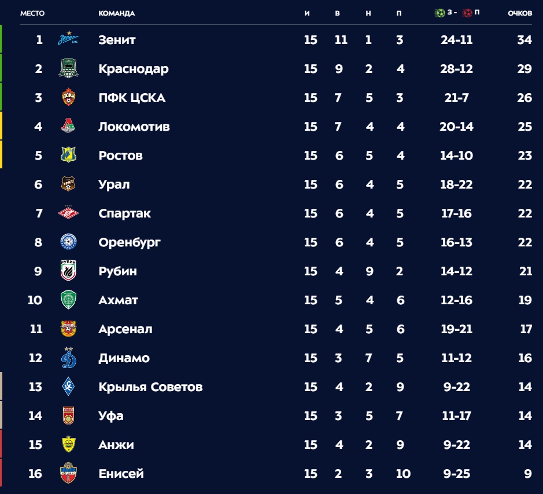Click the Anzhi club emblem
This screenshot has height=494, width=543.
point(68,445)
